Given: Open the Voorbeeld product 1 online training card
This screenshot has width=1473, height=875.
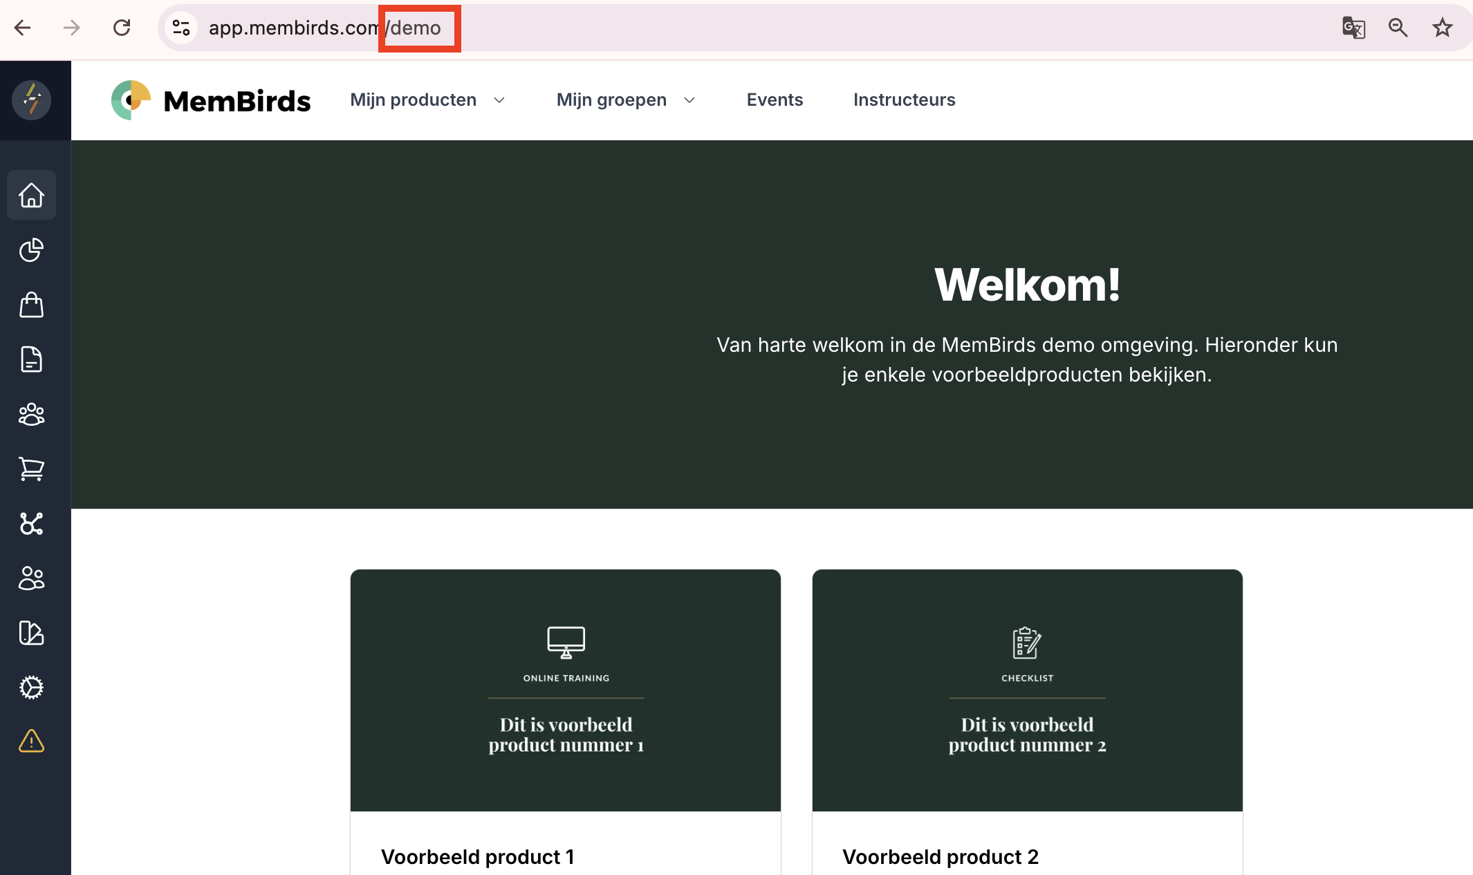Looking at the screenshot, I should [565, 690].
